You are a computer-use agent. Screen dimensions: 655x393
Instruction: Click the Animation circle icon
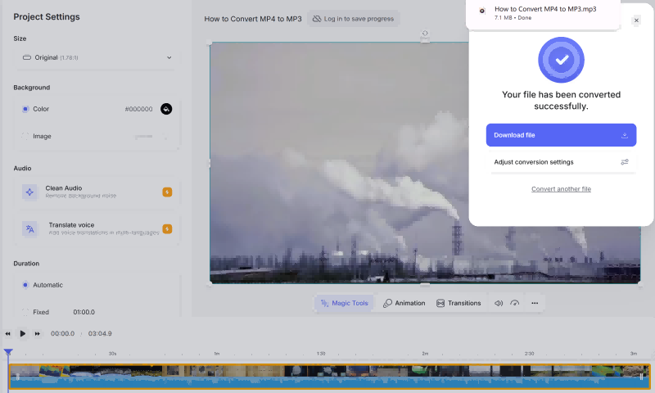click(x=387, y=303)
